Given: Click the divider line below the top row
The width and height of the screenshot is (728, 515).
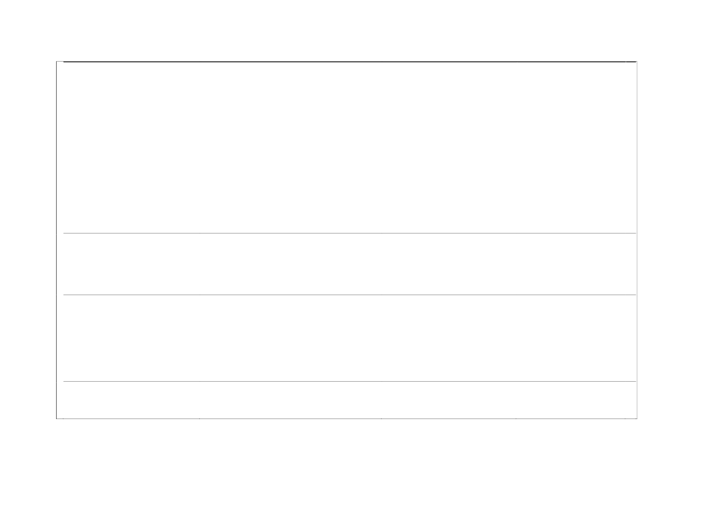Looking at the screenshot, I should click(349, 234).
